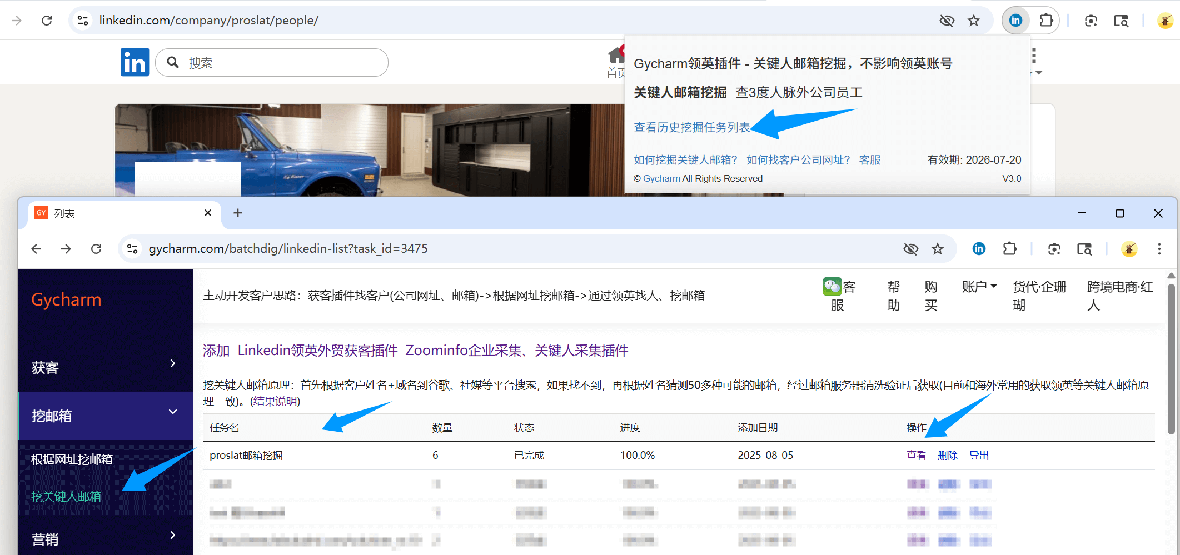1180x555 pixels.
Task: Select the 列表 tab in the front window
Action: (125, 213)
